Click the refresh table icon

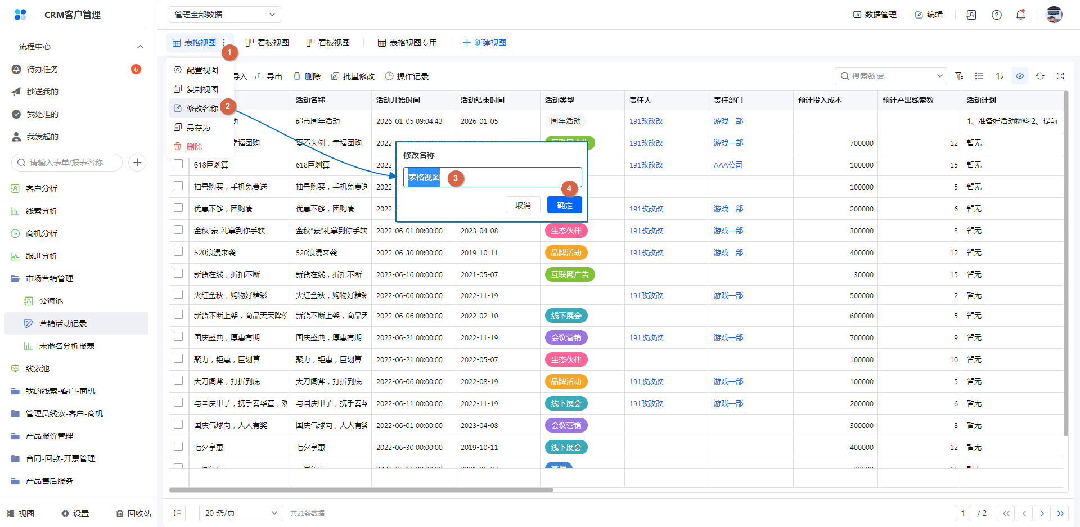click(x=1040, y=76)
